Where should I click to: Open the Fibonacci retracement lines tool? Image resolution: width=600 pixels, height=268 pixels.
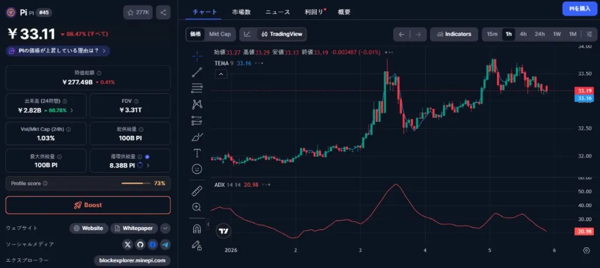(x=197, y=88)
